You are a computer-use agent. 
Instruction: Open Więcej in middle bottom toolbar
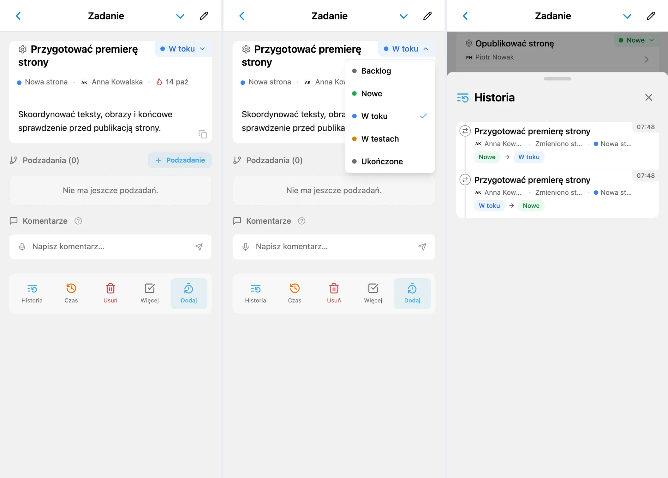click(373, 293)
